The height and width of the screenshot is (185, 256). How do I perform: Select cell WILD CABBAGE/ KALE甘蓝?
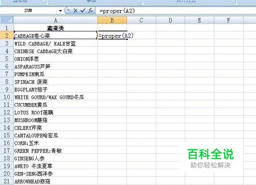point(56,43)
